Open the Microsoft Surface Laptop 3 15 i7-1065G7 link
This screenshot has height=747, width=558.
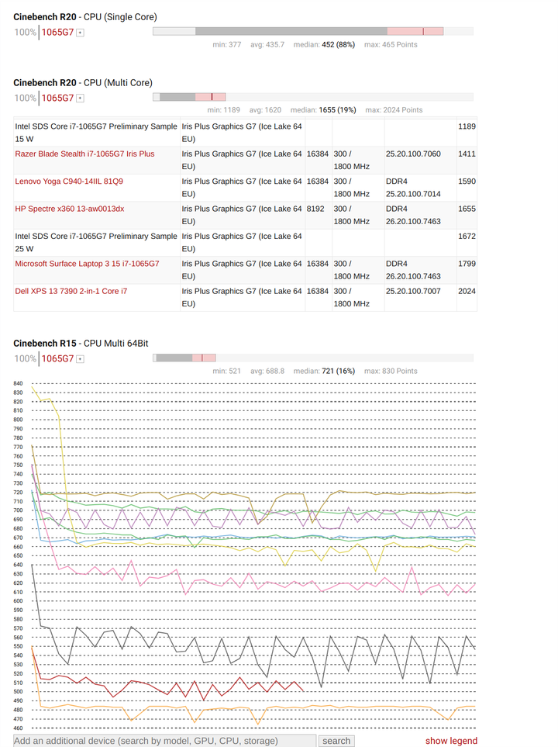[87, 264]
